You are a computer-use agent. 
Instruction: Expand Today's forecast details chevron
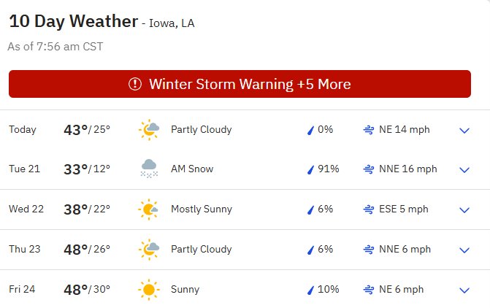tap(464, 131)
